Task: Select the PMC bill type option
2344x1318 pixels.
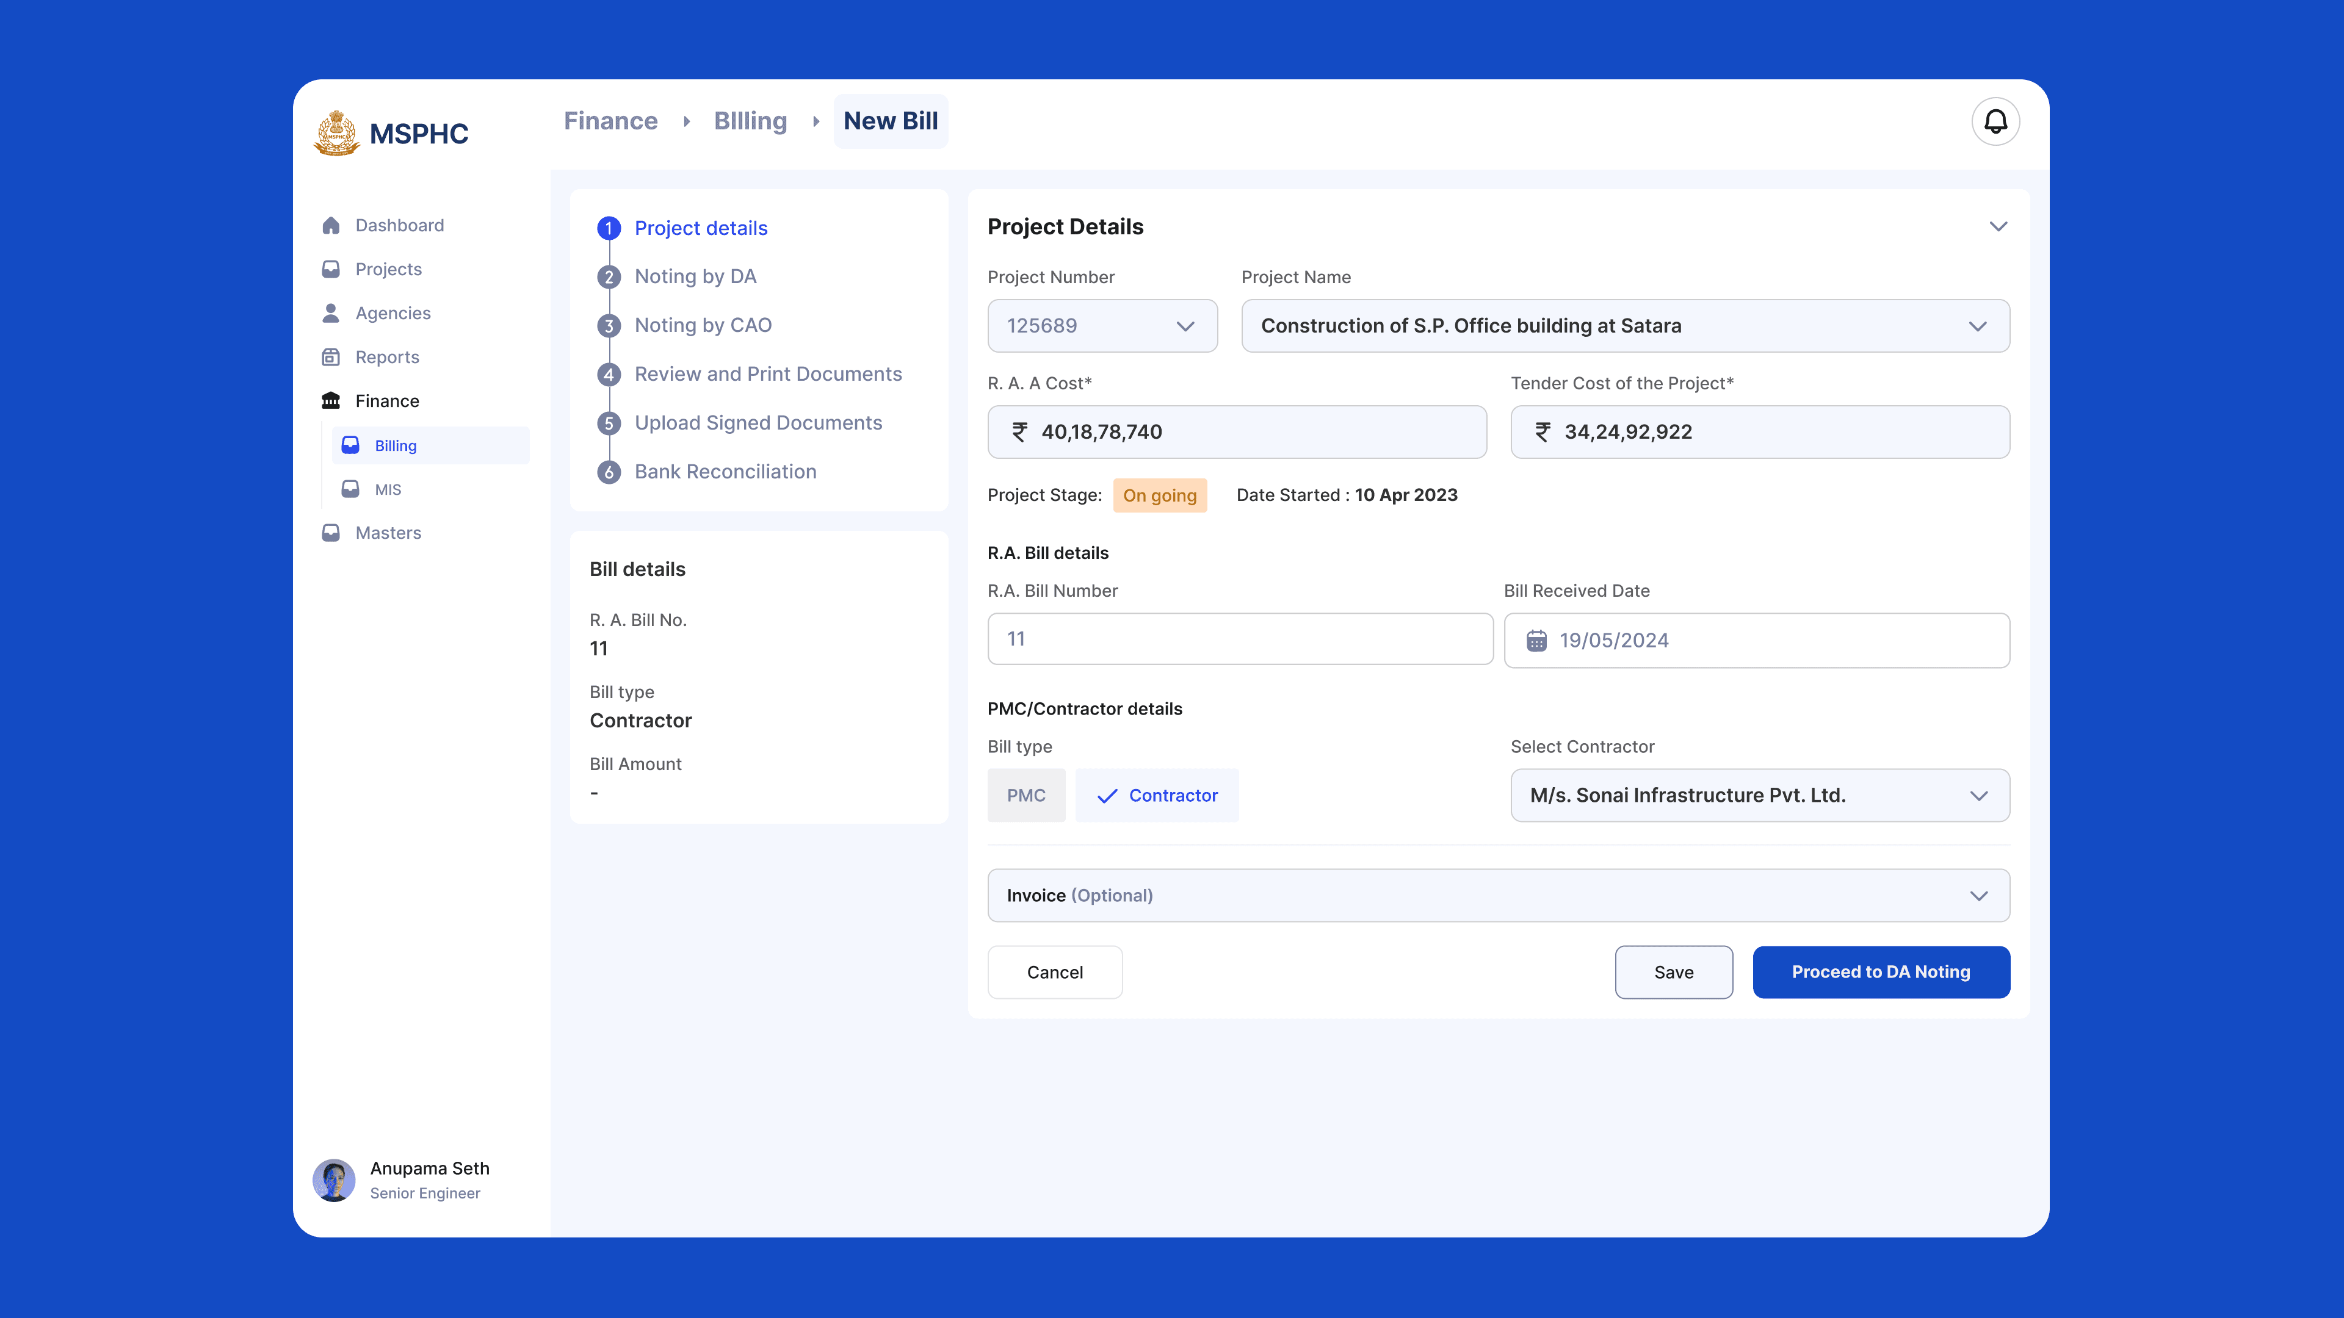Action: click(1026, 794)
